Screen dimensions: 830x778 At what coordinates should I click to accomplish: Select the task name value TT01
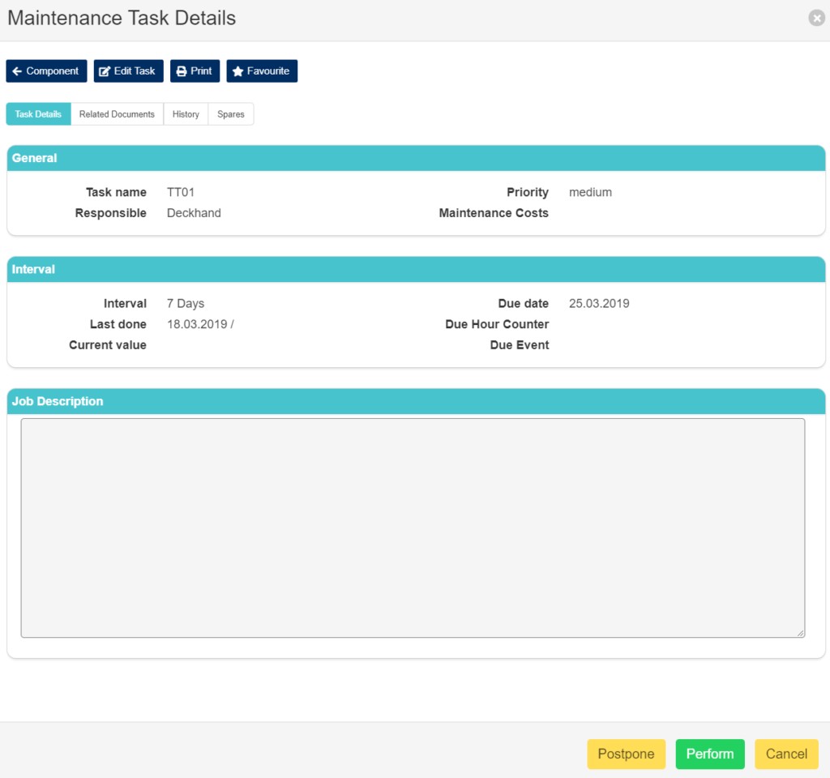181,192
